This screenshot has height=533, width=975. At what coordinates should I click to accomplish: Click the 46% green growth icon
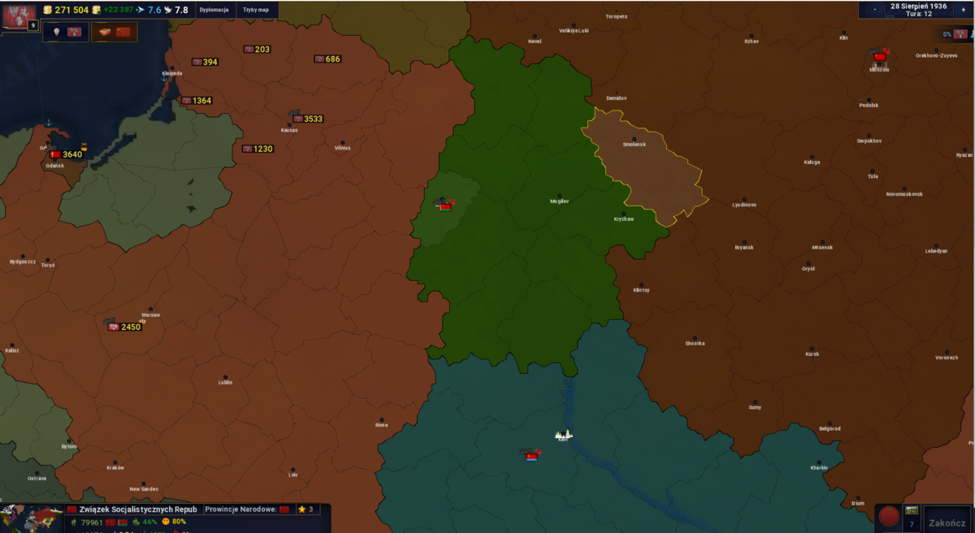(136, 522)
